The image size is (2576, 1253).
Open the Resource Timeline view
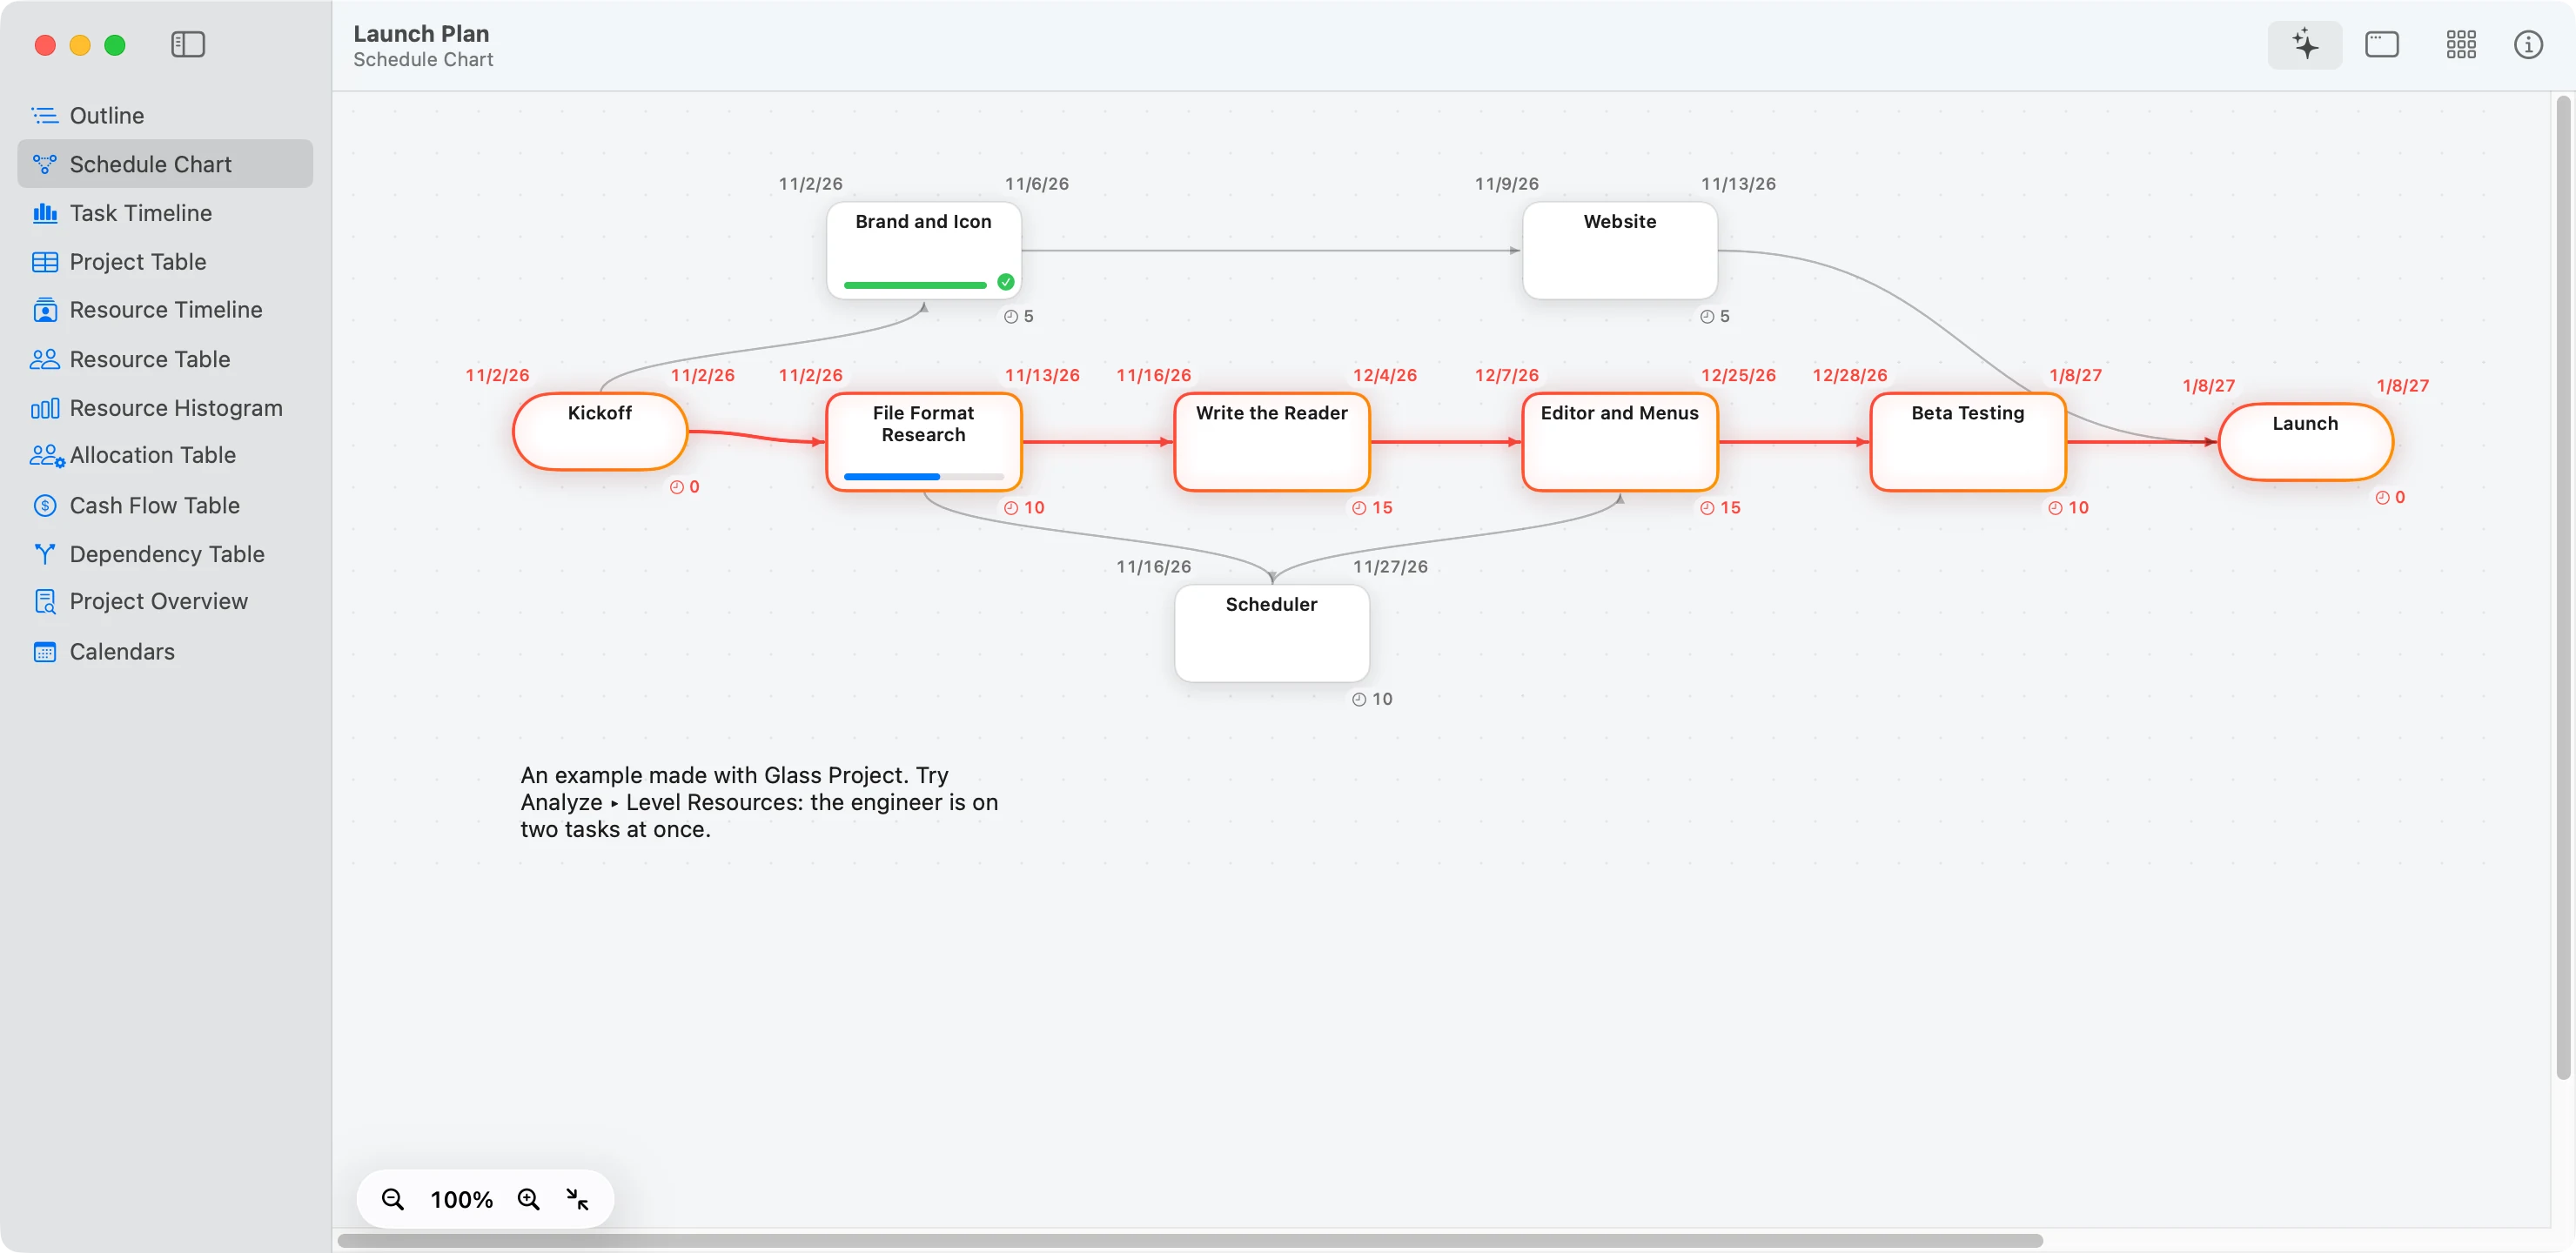coord(165,310)
